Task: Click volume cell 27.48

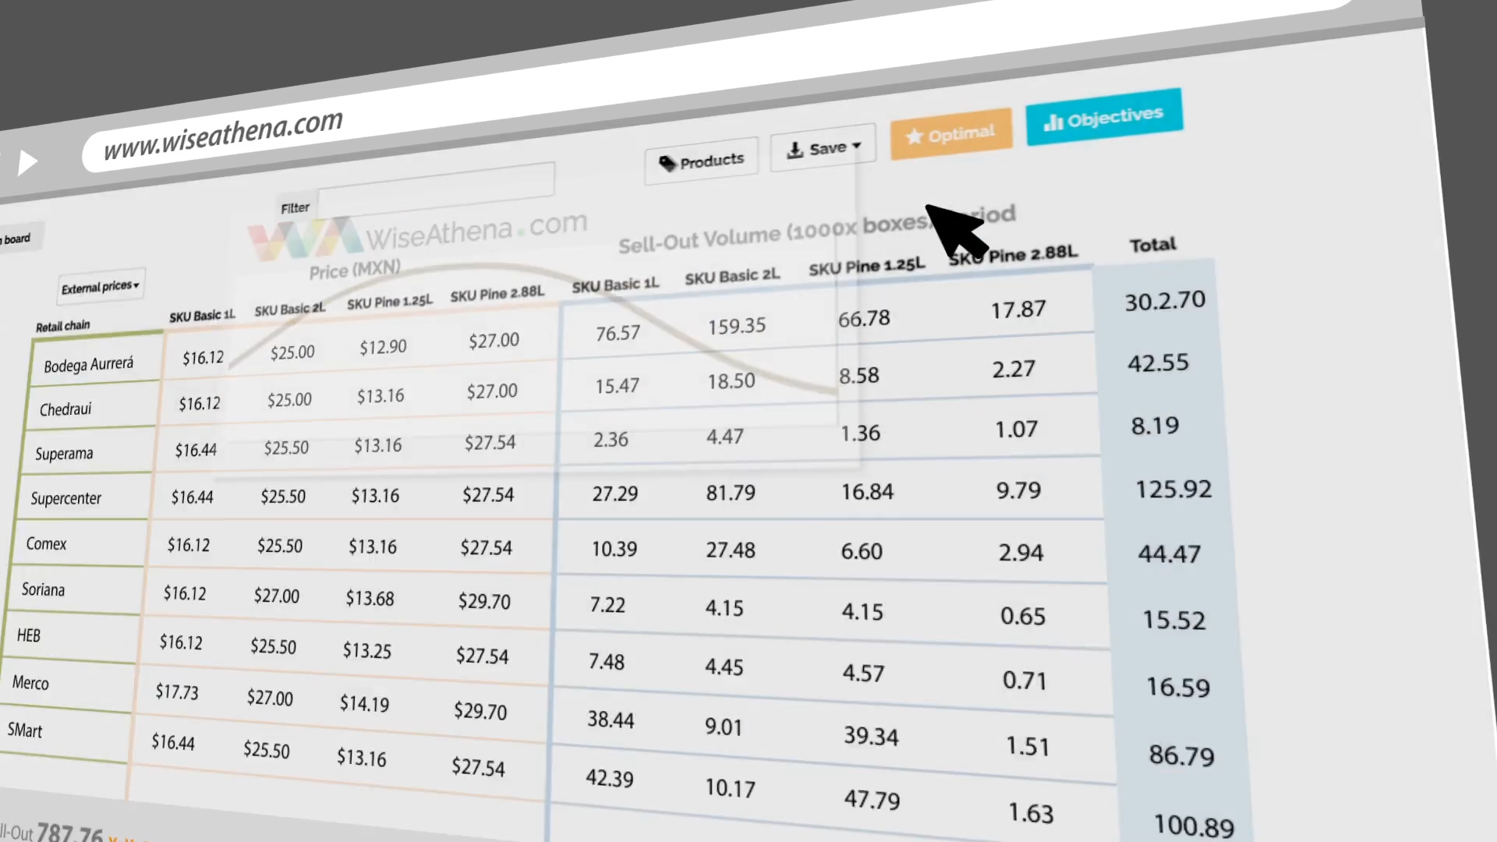Action: pyautogui.click(x=731, y=550)
